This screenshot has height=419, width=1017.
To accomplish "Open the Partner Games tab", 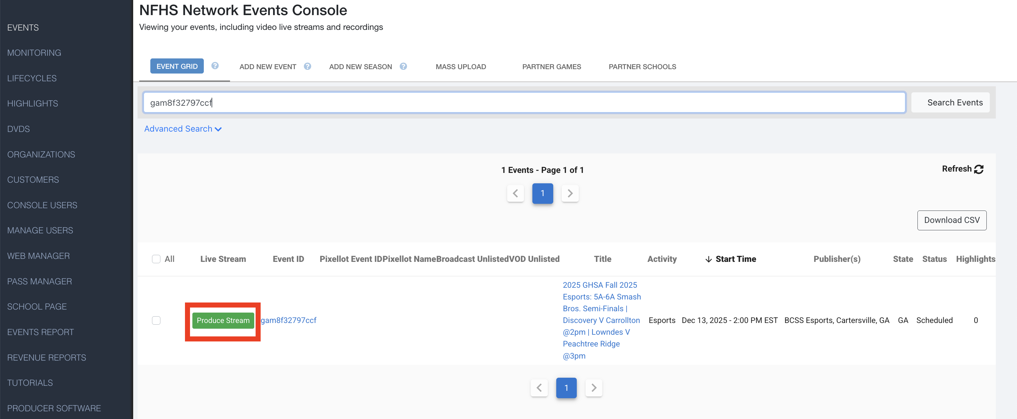I will [552, 66].
